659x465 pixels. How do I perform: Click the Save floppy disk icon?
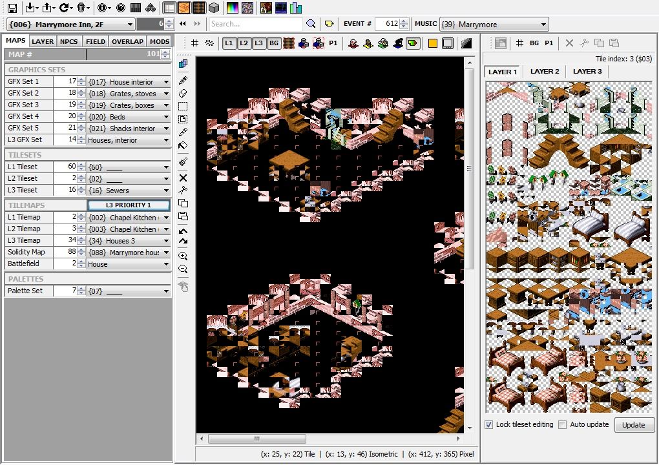[x=12, y=8]
